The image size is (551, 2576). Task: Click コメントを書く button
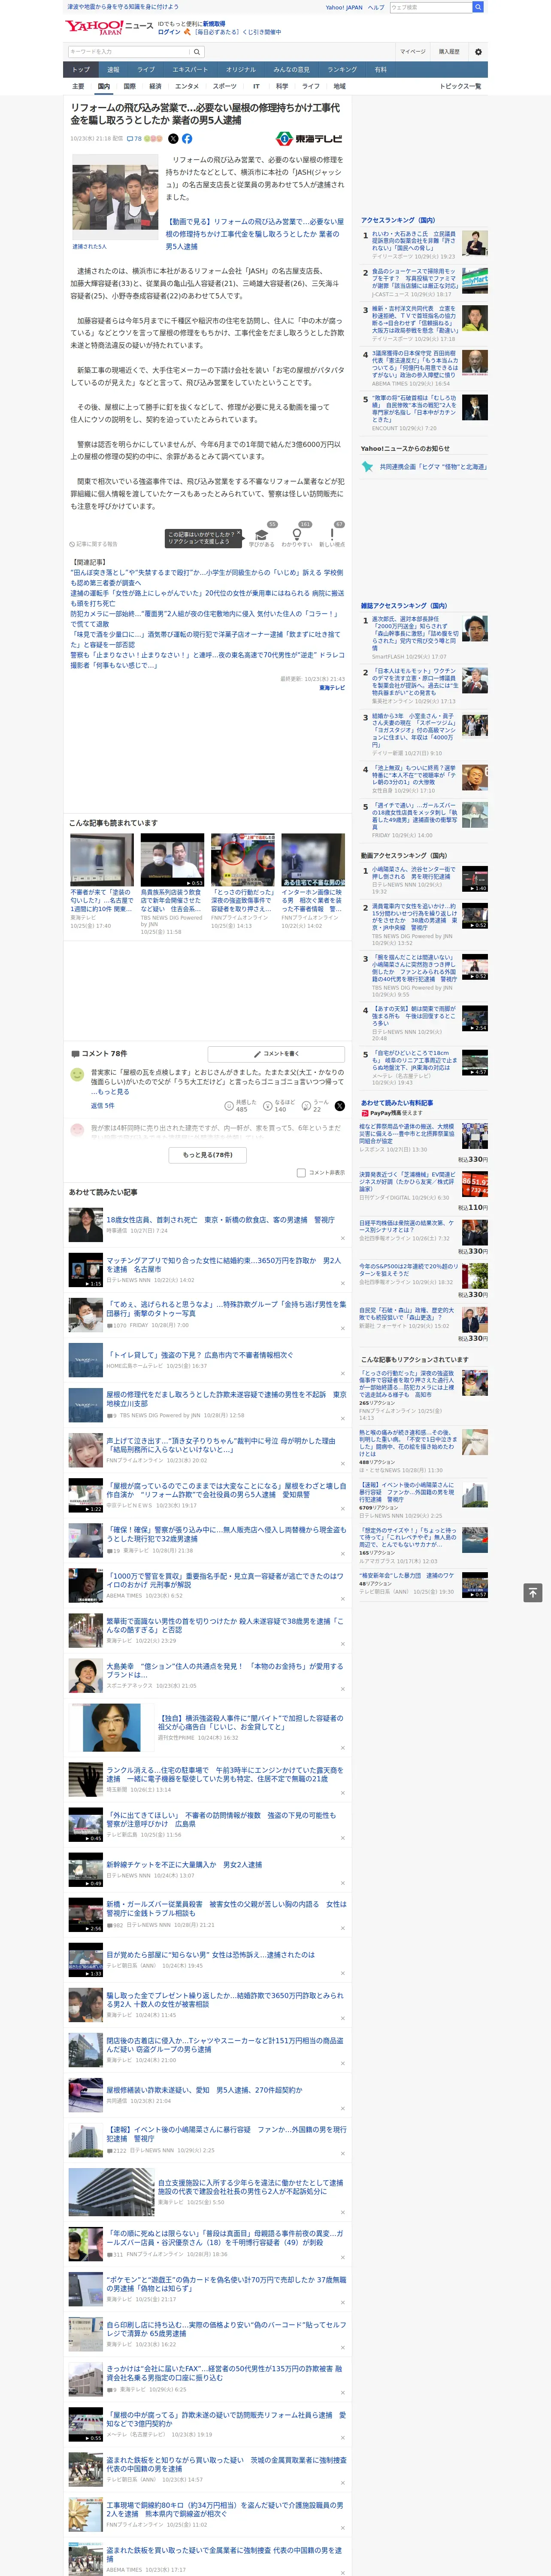click(277, 1053)
